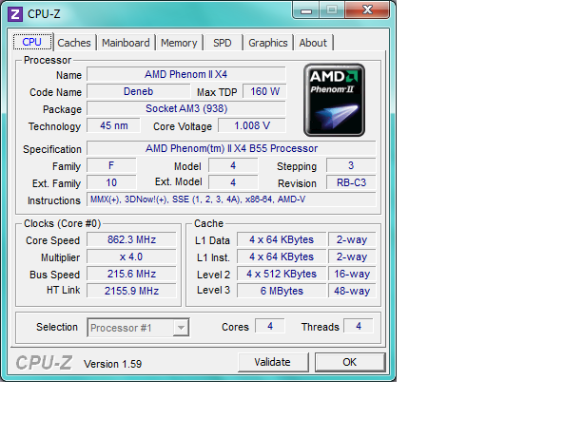The width and height of the screenshot is (584, 437).
Task: Click the L1 Data size 4 x 64 KBytes
Action: coord(282,239)
